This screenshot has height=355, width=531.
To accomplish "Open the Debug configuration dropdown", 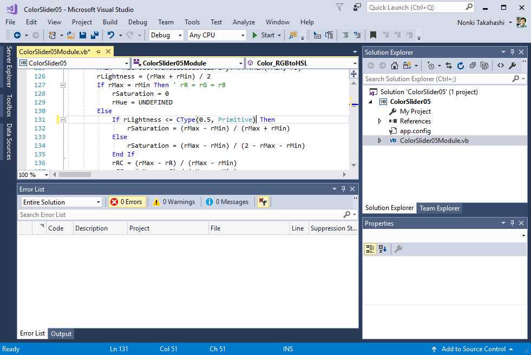I will 167,35.
